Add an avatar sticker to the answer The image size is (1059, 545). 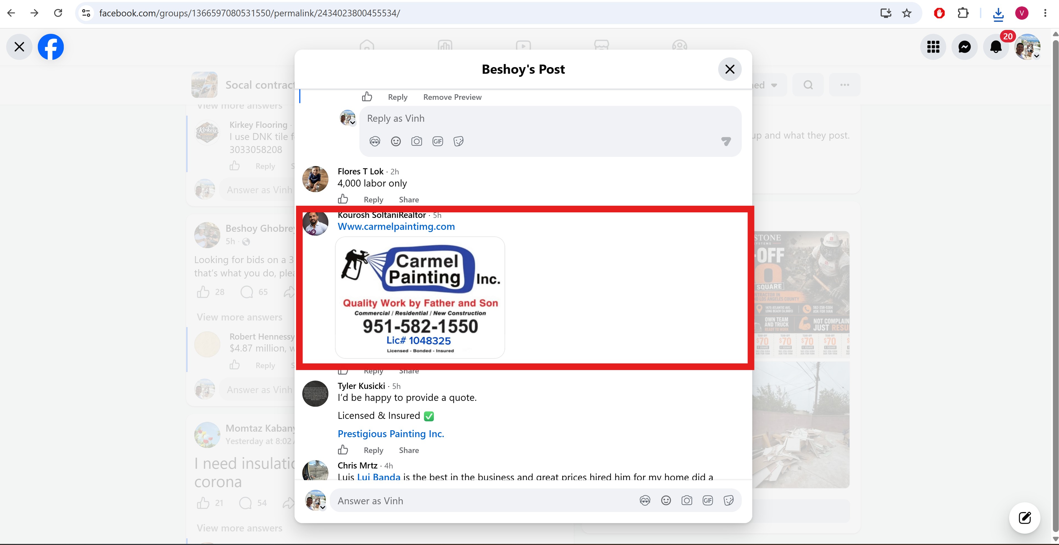click(645, 501)
